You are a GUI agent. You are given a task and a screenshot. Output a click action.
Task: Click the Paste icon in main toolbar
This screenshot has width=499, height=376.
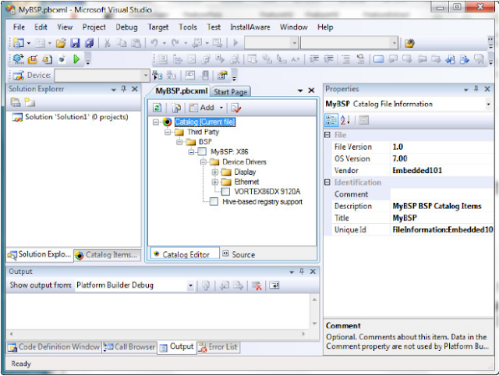point(136,43)
